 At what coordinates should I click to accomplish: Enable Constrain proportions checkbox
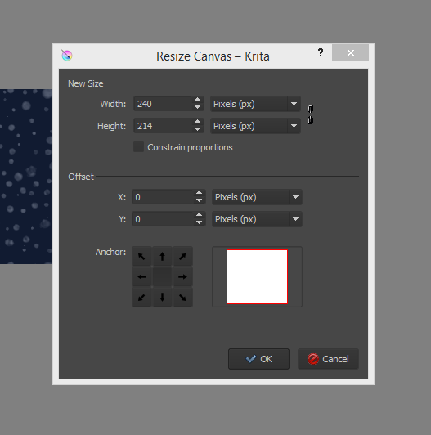[138, 147]
